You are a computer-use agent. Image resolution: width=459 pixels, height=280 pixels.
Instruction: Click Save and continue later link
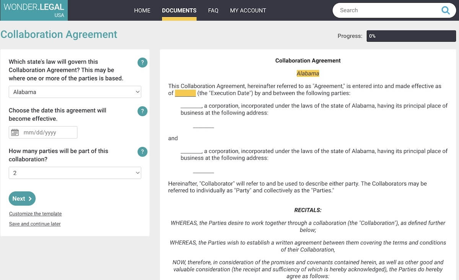point(35,224)
